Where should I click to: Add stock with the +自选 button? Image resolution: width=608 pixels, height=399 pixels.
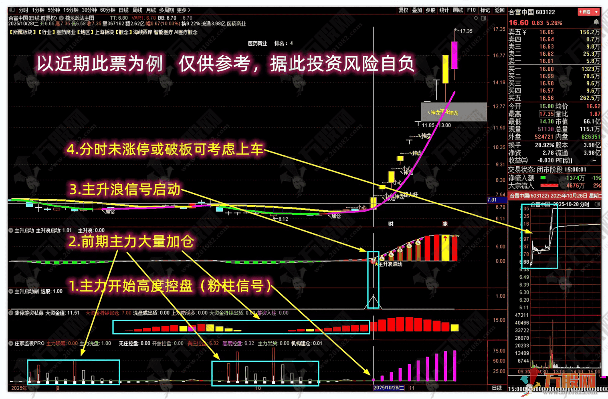(585, 12)
